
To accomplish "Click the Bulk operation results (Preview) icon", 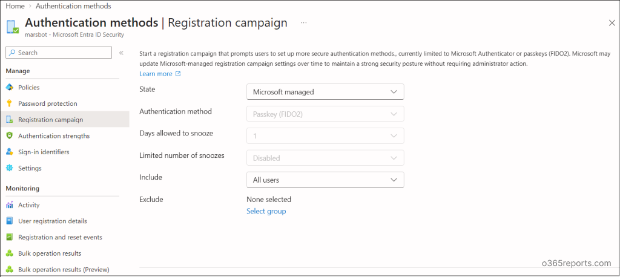I will [x=10, y=270].
